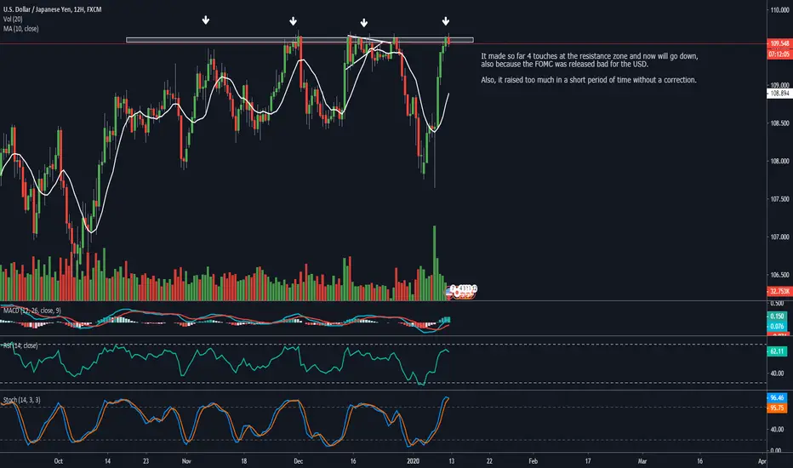Select the MACD indicator legend
This screenshot has width=793, height=468.
(31, 311)
